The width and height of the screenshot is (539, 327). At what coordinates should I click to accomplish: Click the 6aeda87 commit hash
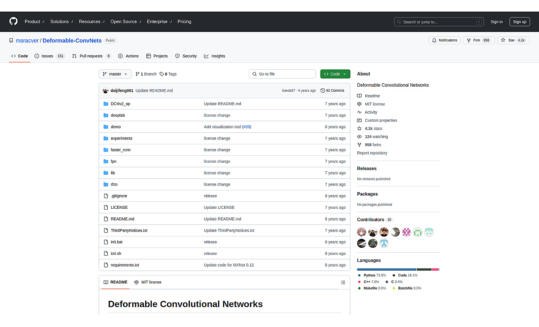pos(289,90)
